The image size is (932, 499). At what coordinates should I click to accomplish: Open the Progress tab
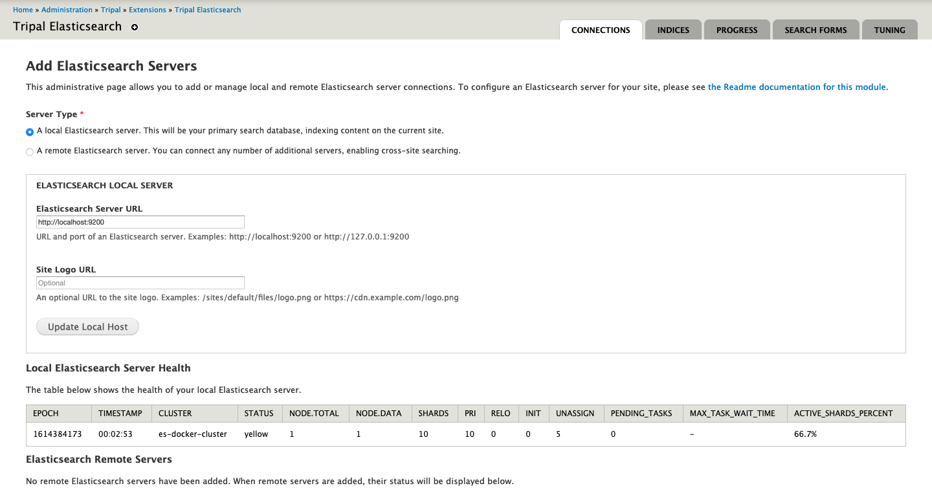coord(737,30)
